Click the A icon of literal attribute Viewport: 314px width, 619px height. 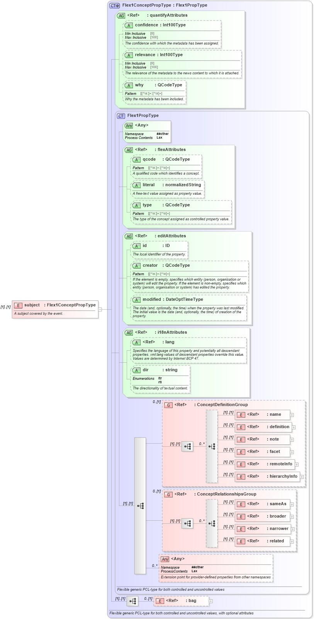pyautogui.click(x=136, y=185)
